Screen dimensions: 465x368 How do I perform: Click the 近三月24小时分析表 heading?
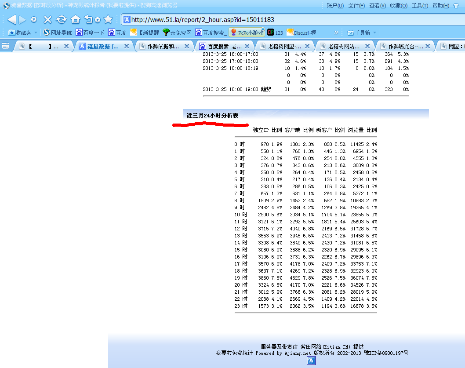[212, 116]
